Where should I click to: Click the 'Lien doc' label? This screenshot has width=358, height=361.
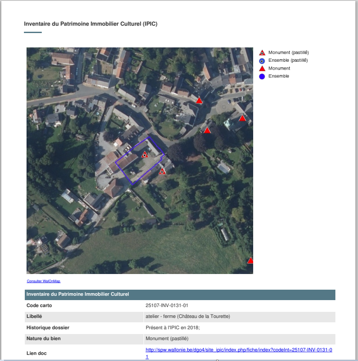click(37, 354)
